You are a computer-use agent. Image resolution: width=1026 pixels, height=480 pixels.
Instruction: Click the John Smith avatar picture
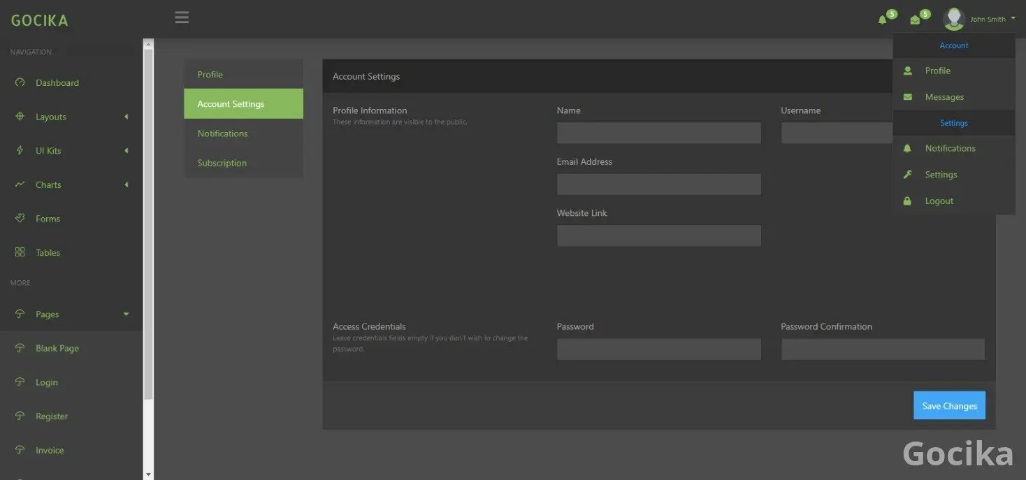point(953,19)
